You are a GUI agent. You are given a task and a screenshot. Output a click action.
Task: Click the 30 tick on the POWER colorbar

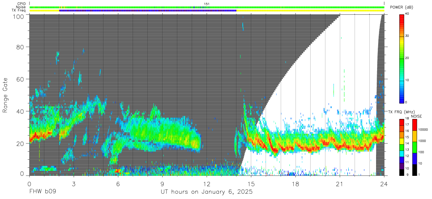(x=407, y=36)
